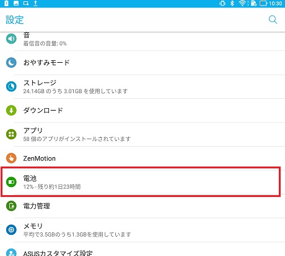Tap the Do Not Disturb moon icon
The image size is (285, 256).
coord(11,63)
